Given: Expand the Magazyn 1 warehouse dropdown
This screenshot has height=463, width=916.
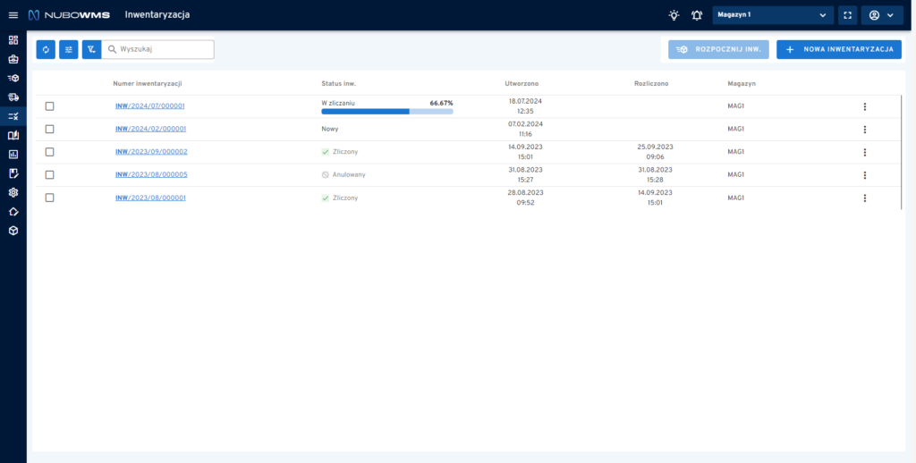Looking at the screenshot, I should pos(773,15).
